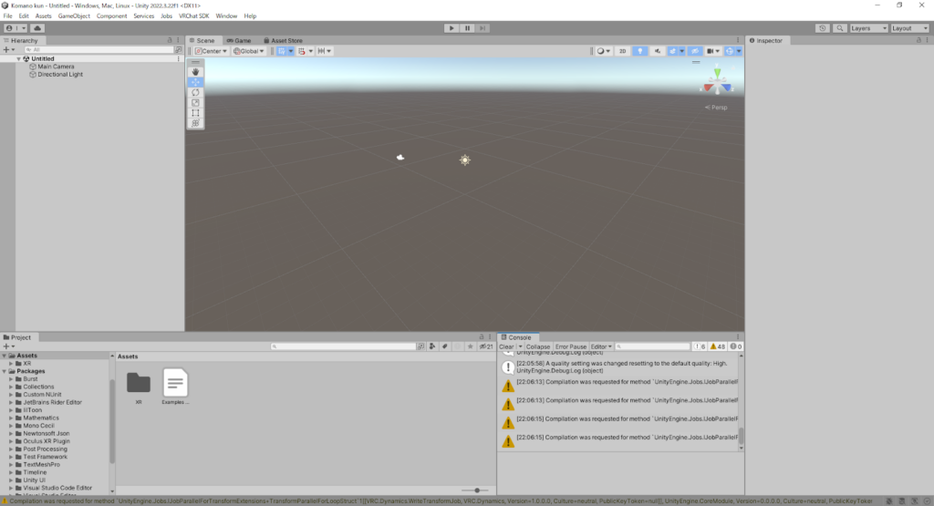This screenshot has height=506, width=934.
Task: Click the Hierarchy search field
Action: coord(100,50)
